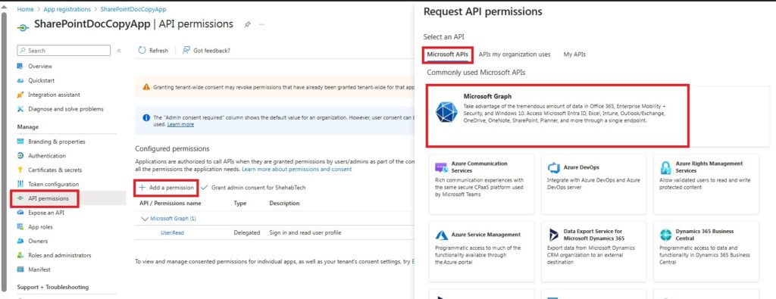
Task: Pin the API permissions page
Action: pos(248,24)
